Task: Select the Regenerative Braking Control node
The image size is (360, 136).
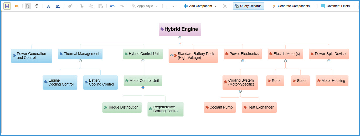Action: pyautogui.click(x=166, y=109)
